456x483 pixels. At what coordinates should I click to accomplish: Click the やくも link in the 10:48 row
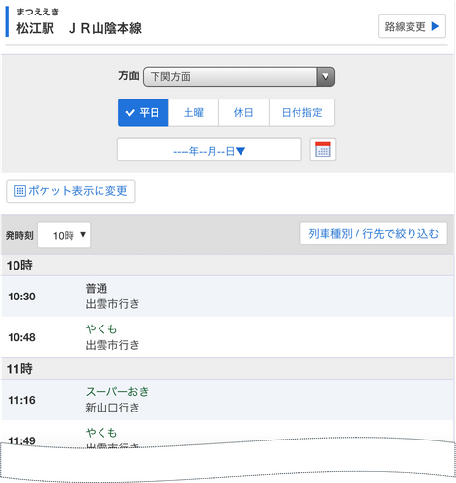pyautogui.click(x=101, y=329)
